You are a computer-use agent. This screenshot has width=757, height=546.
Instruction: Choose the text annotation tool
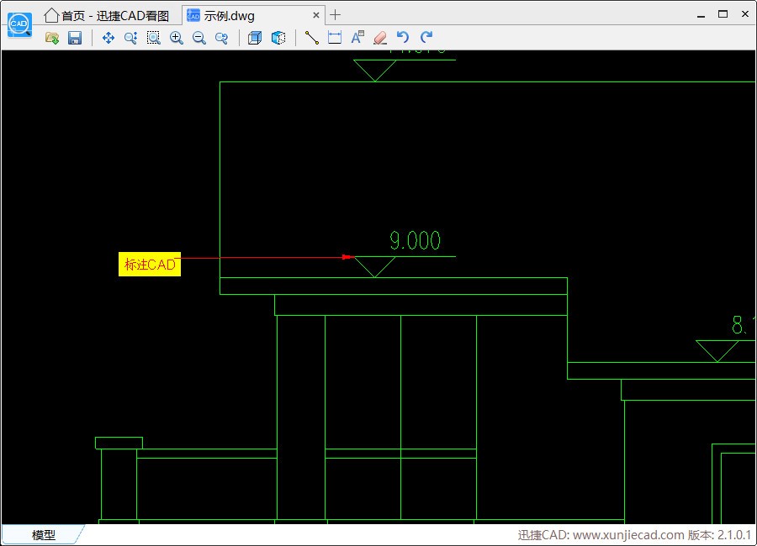point(357,38)
